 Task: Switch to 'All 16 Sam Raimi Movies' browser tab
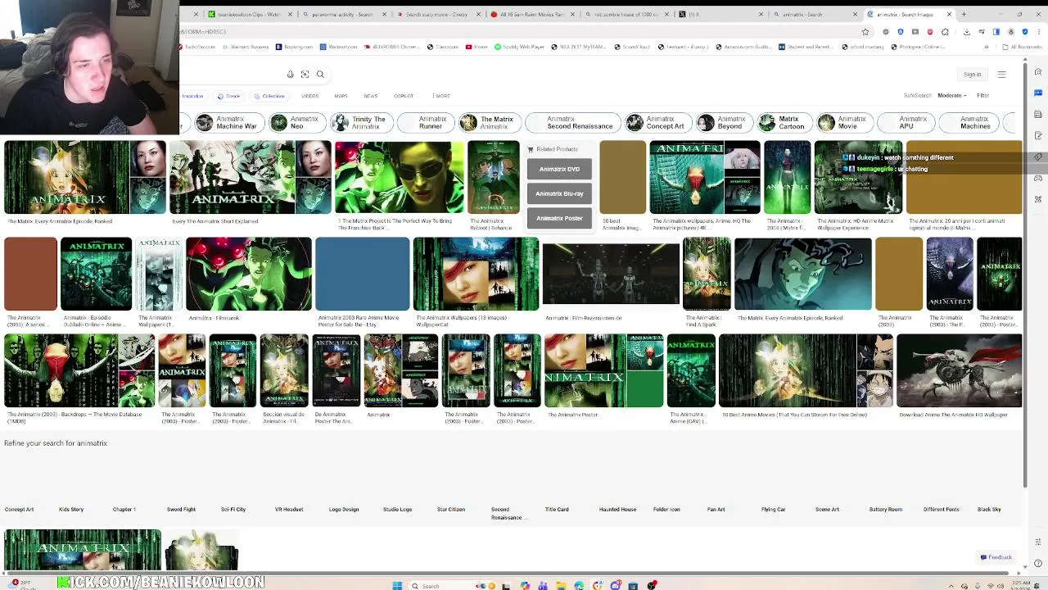(x=532, y=14)
